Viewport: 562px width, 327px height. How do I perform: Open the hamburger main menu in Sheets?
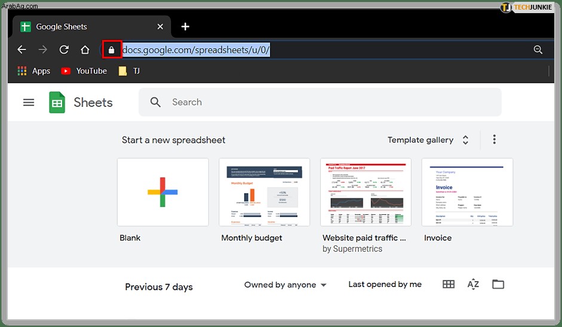29,103
